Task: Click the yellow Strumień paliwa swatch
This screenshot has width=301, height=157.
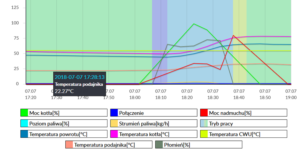Action: [x=114, y=123]
